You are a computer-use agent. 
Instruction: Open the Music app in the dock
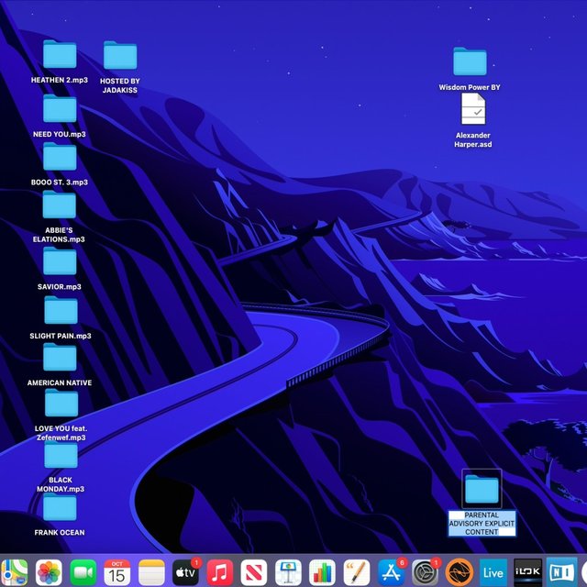click(220, 572)
